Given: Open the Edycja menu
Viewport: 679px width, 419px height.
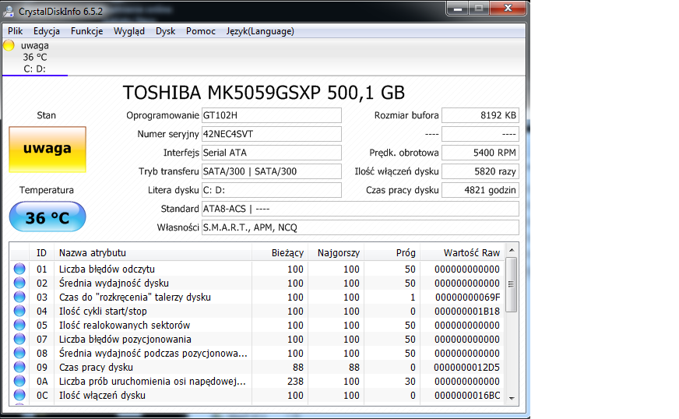Looking at the screenshot, I should tap(47, 31).
